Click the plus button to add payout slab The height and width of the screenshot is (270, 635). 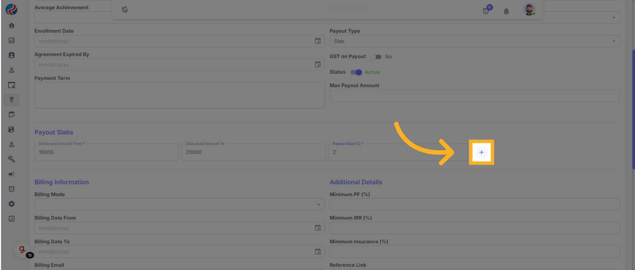coord(481,152)
